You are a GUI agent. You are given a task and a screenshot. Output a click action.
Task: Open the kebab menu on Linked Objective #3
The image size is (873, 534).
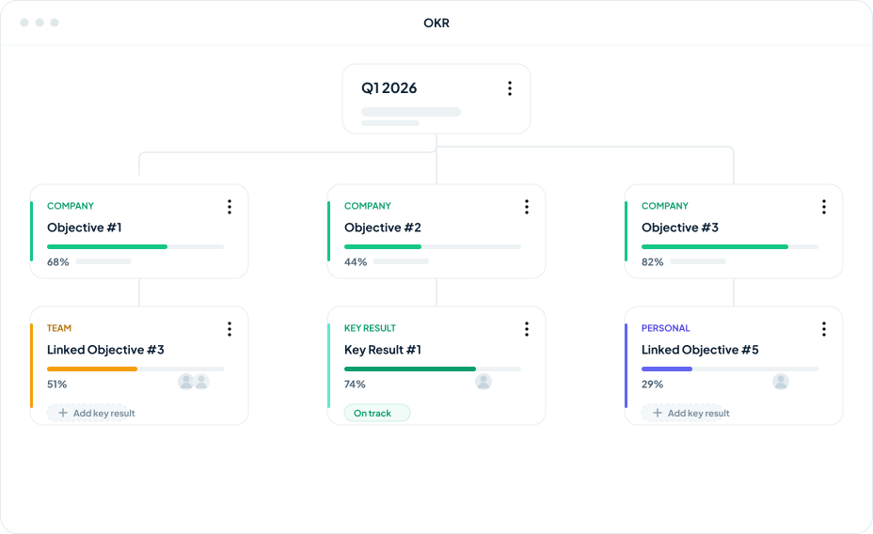coord(230,329)
